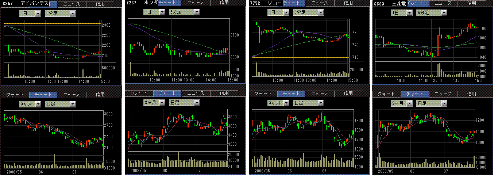Select チャート tab in panel below Advantest
Screen dimensions: 494x175
[43, 95]
